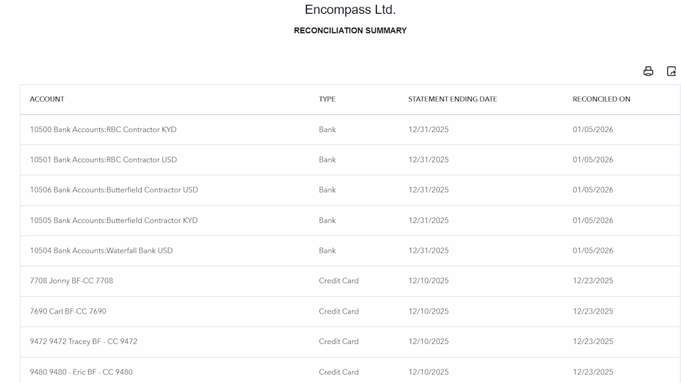Open 7708 Jonny BF-CC credit card

[x=71, y=281]
